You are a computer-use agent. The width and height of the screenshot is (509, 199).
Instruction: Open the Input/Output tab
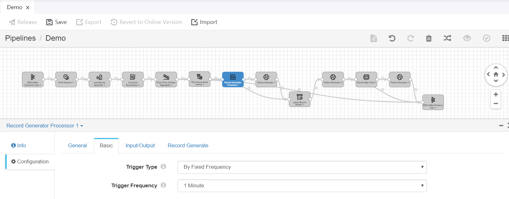pos(140,145)
